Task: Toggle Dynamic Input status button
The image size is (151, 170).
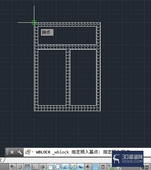Action: coord(80,167)
